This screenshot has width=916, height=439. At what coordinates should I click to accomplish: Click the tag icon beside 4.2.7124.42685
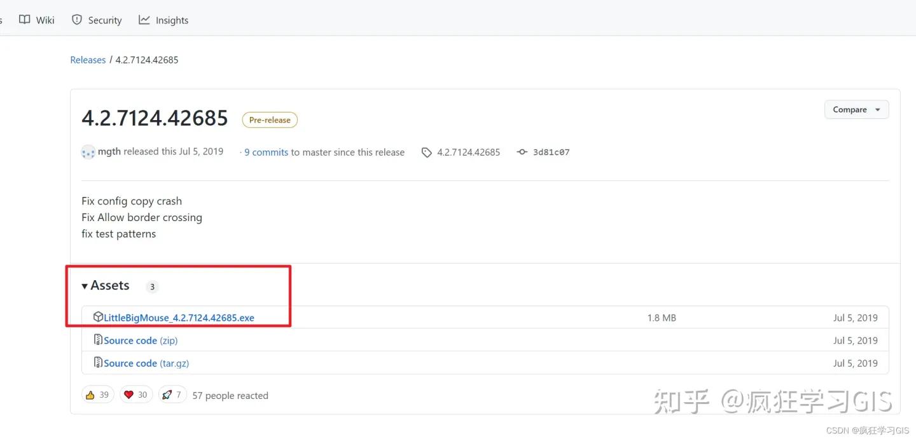(426, 152)
